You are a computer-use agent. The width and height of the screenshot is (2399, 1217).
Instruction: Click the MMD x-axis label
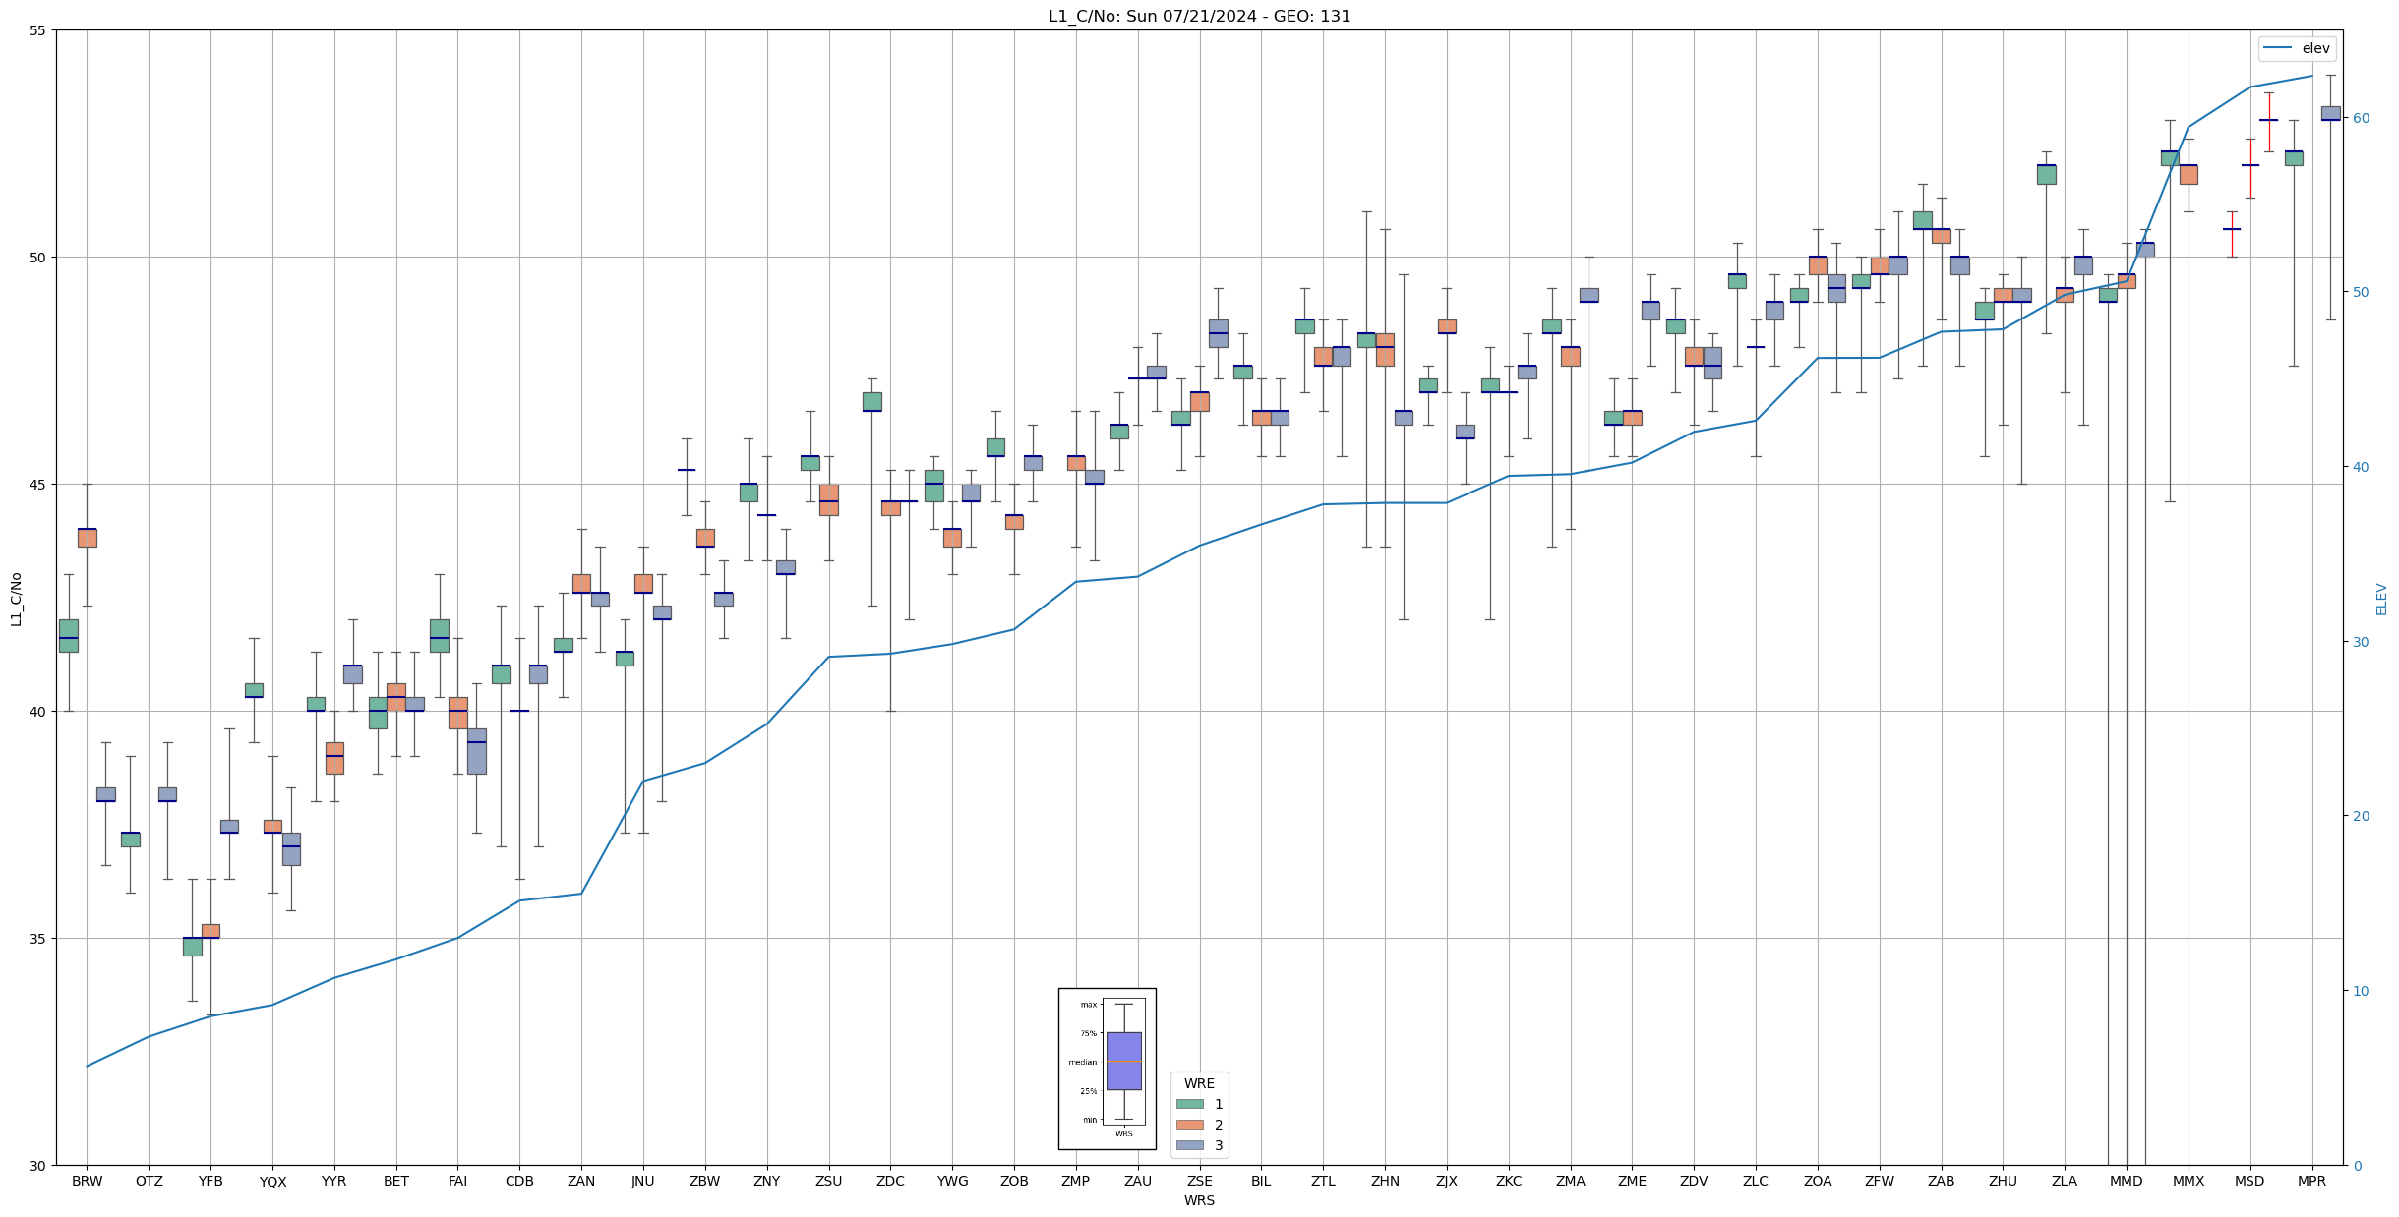[x=2127, y=1181]
